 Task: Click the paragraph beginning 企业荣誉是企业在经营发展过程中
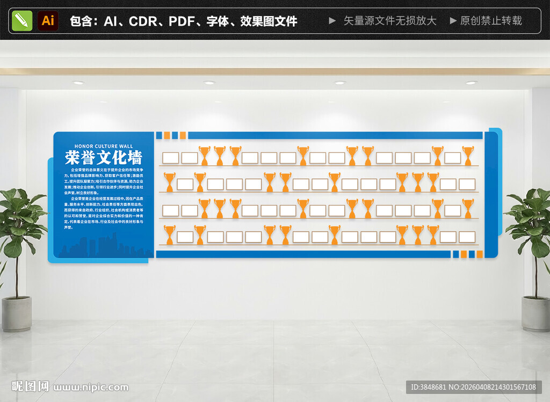(x=104, y=213)
